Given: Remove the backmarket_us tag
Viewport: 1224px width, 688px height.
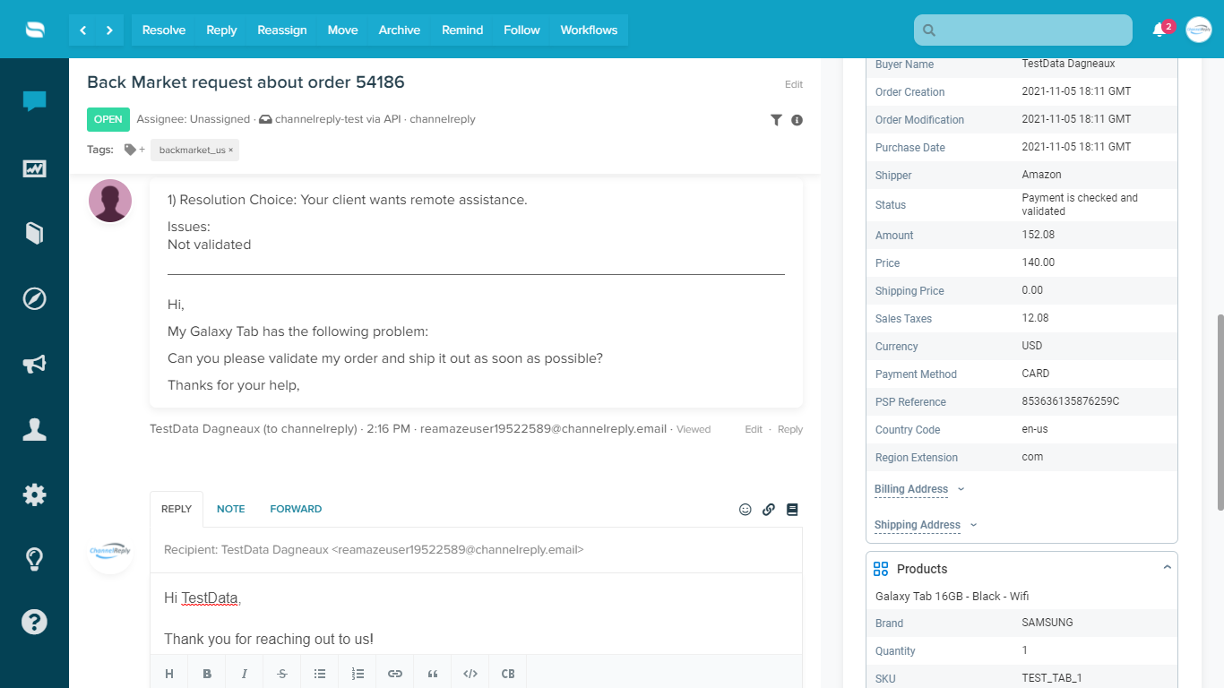Looking at the screenshot, I should (x=230, y=150).
